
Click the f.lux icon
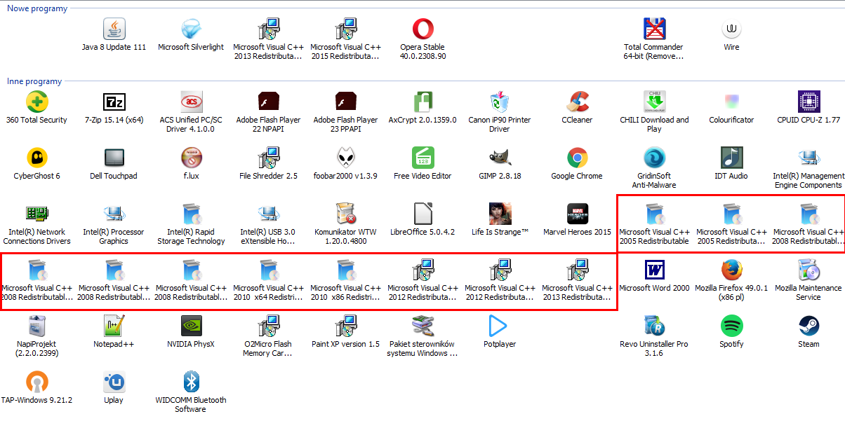pos(191,158)
